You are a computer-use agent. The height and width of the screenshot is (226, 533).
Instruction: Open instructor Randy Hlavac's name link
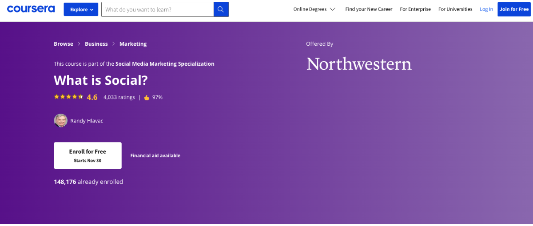(87, 121)
